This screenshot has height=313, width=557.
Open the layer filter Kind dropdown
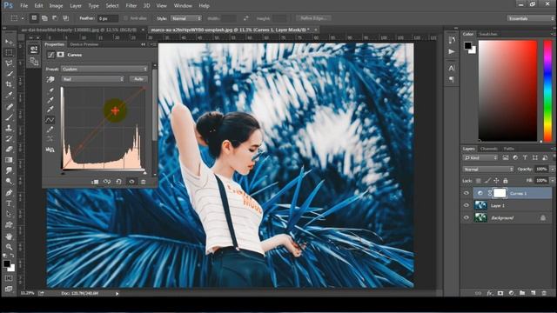[x=481, y=157]
